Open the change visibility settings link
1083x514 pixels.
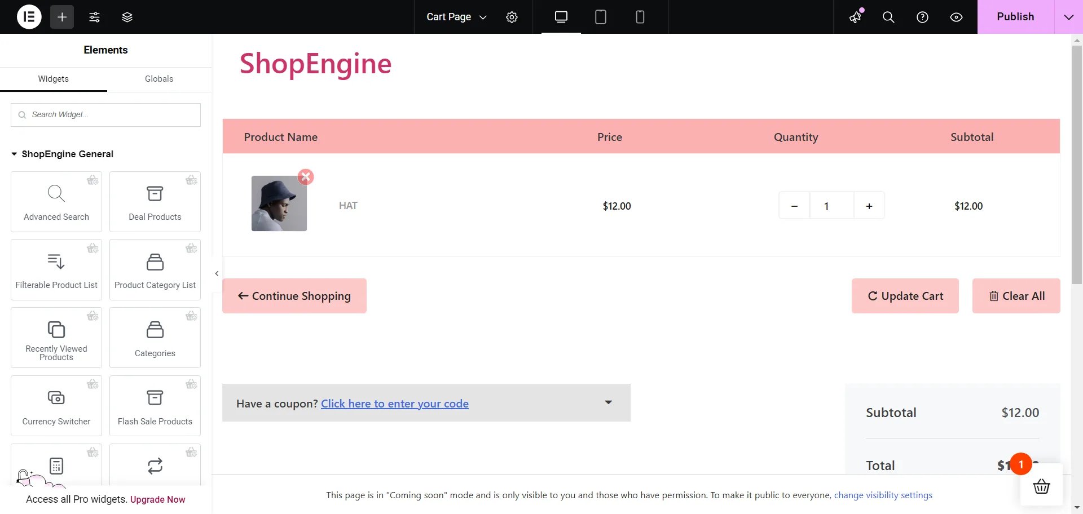(x=883, y=495)
